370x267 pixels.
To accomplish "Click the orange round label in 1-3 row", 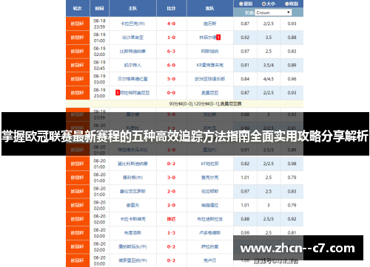I will [78, 232].
